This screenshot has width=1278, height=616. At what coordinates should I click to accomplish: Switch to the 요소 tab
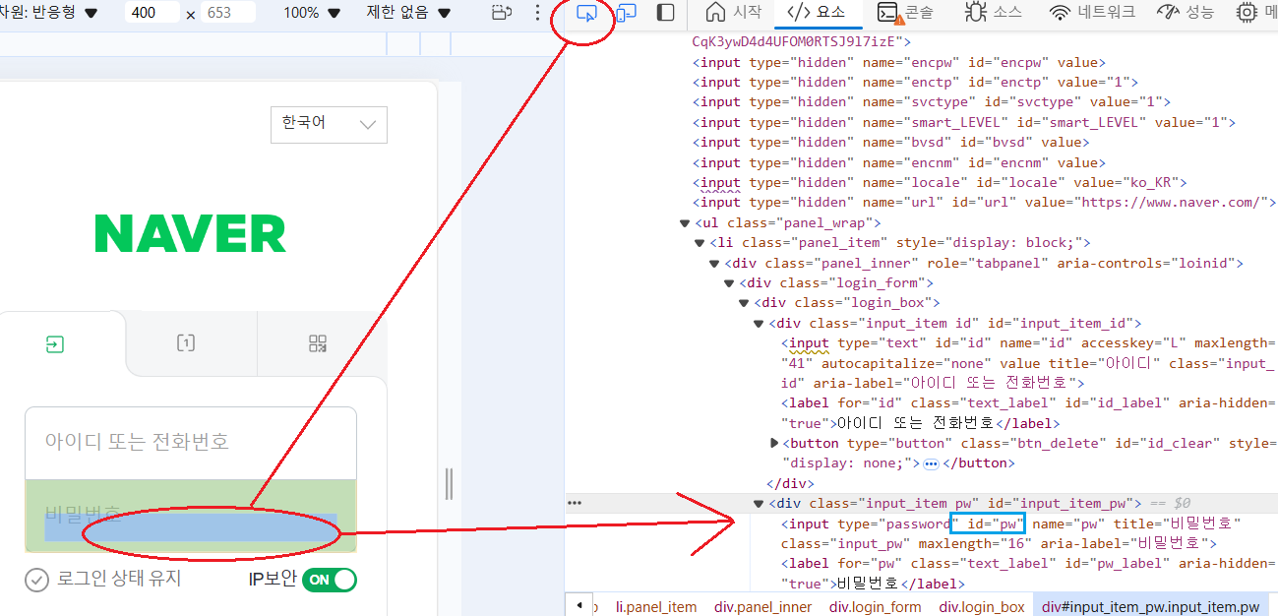pyautogui.click(x=816, y=13)
